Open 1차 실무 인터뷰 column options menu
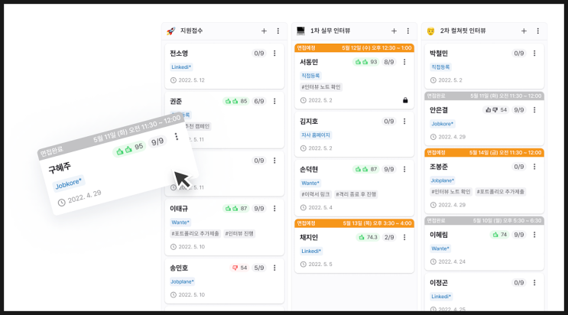 tap(408, 31)
